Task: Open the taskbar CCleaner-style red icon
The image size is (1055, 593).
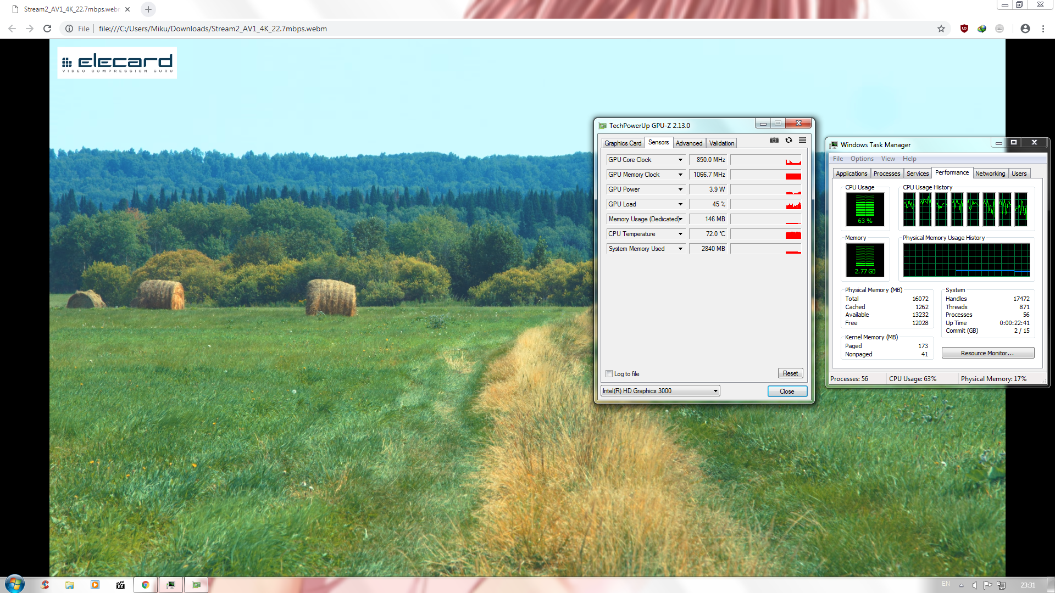Action: coord(45,585)
